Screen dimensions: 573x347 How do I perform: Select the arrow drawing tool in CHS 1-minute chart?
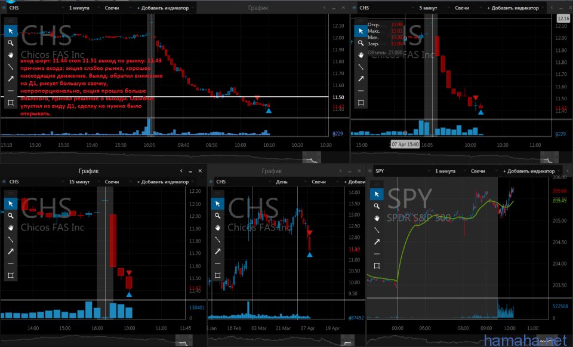click(11, 79)
